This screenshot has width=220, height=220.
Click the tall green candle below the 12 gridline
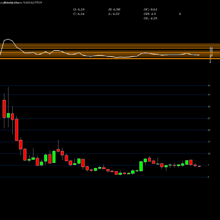(141, 166)
